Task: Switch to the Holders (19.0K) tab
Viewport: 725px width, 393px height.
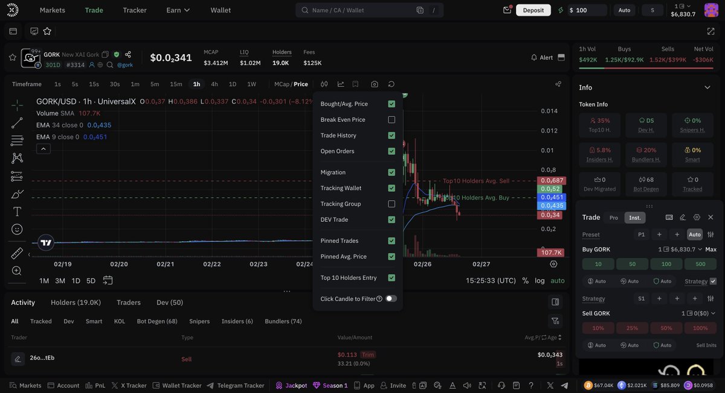Action: [76, 302]
